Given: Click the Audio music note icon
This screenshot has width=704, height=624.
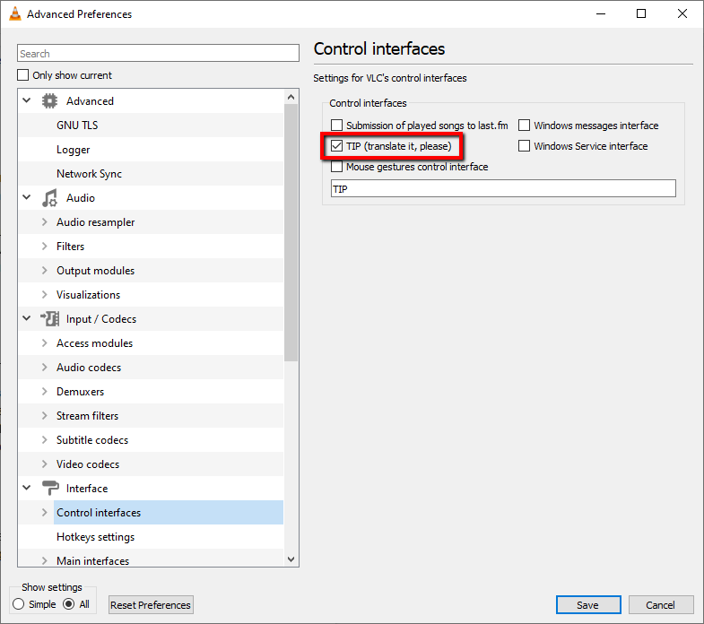Looking at the screenshot, I should (x=50, y=198).
